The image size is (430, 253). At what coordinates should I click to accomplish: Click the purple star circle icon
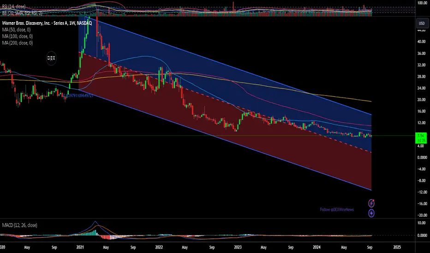[x=371, y=213]
